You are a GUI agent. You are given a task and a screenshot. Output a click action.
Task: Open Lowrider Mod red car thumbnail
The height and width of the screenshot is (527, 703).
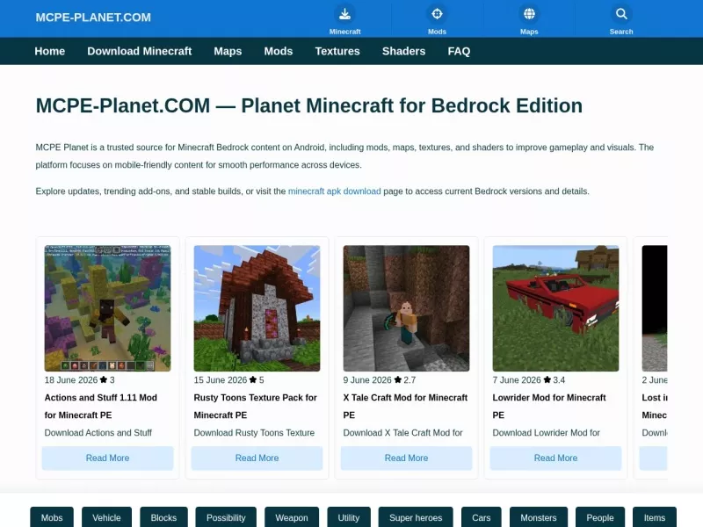(x=555, y=308)
